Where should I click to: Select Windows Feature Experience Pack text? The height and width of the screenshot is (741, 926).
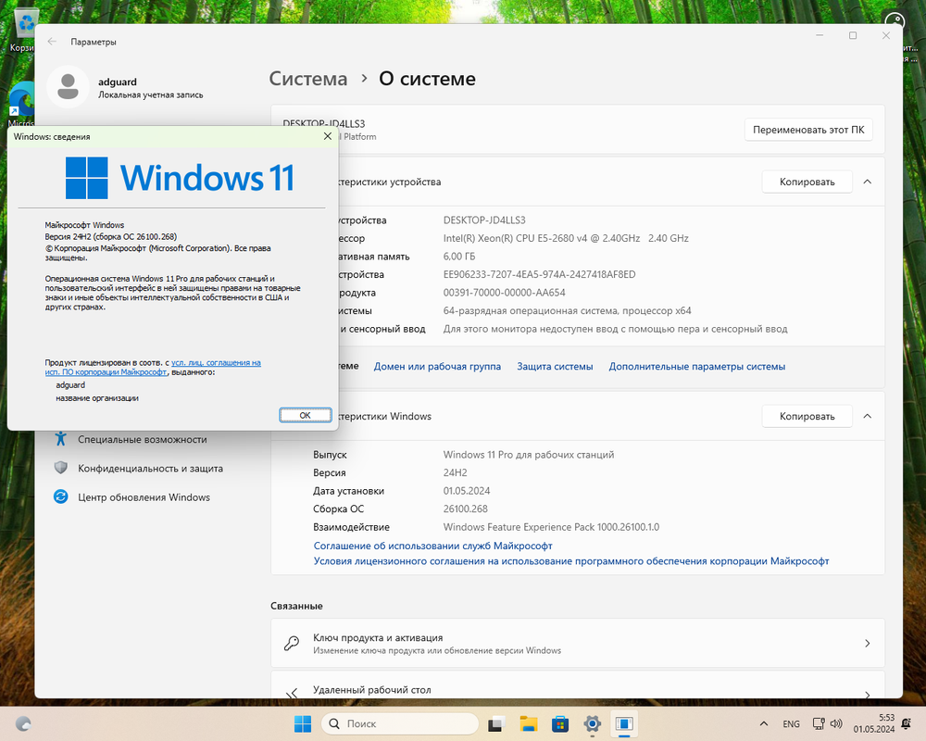pyautogui.click(x=551, y=527)
